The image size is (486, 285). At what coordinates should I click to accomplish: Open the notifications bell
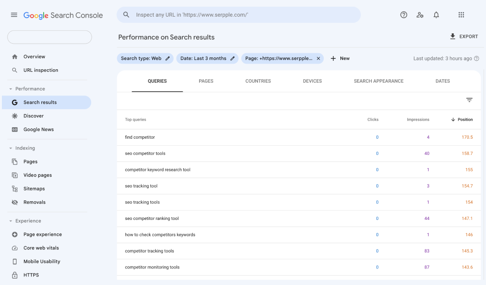pos(436,15)
